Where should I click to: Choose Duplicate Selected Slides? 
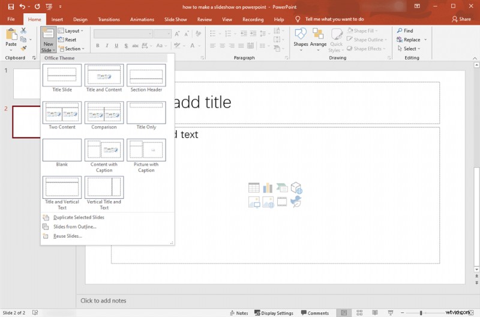[x=79, y=217]
